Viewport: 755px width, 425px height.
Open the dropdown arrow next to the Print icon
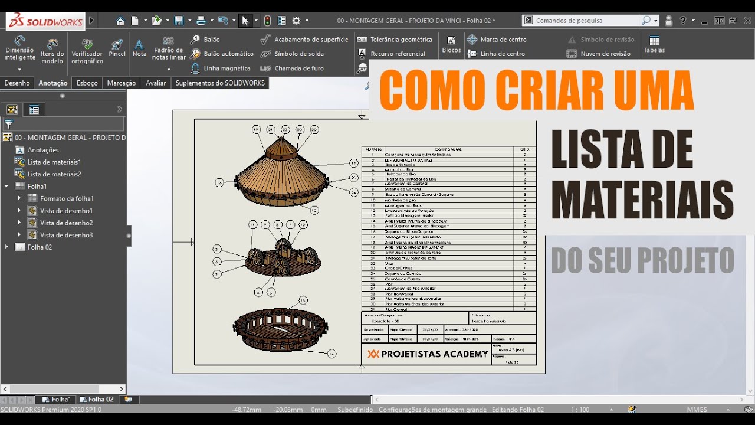pos(211,21)
